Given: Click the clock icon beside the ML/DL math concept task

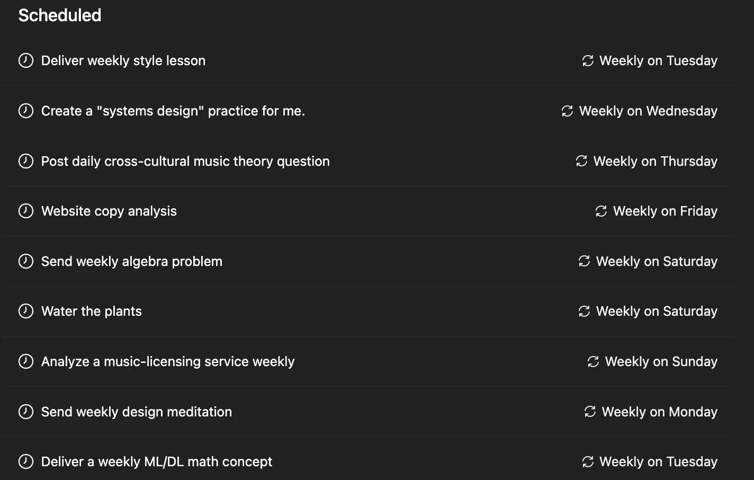Looking at the screenshot, I should pyautogui.click(x=26, y=461).
